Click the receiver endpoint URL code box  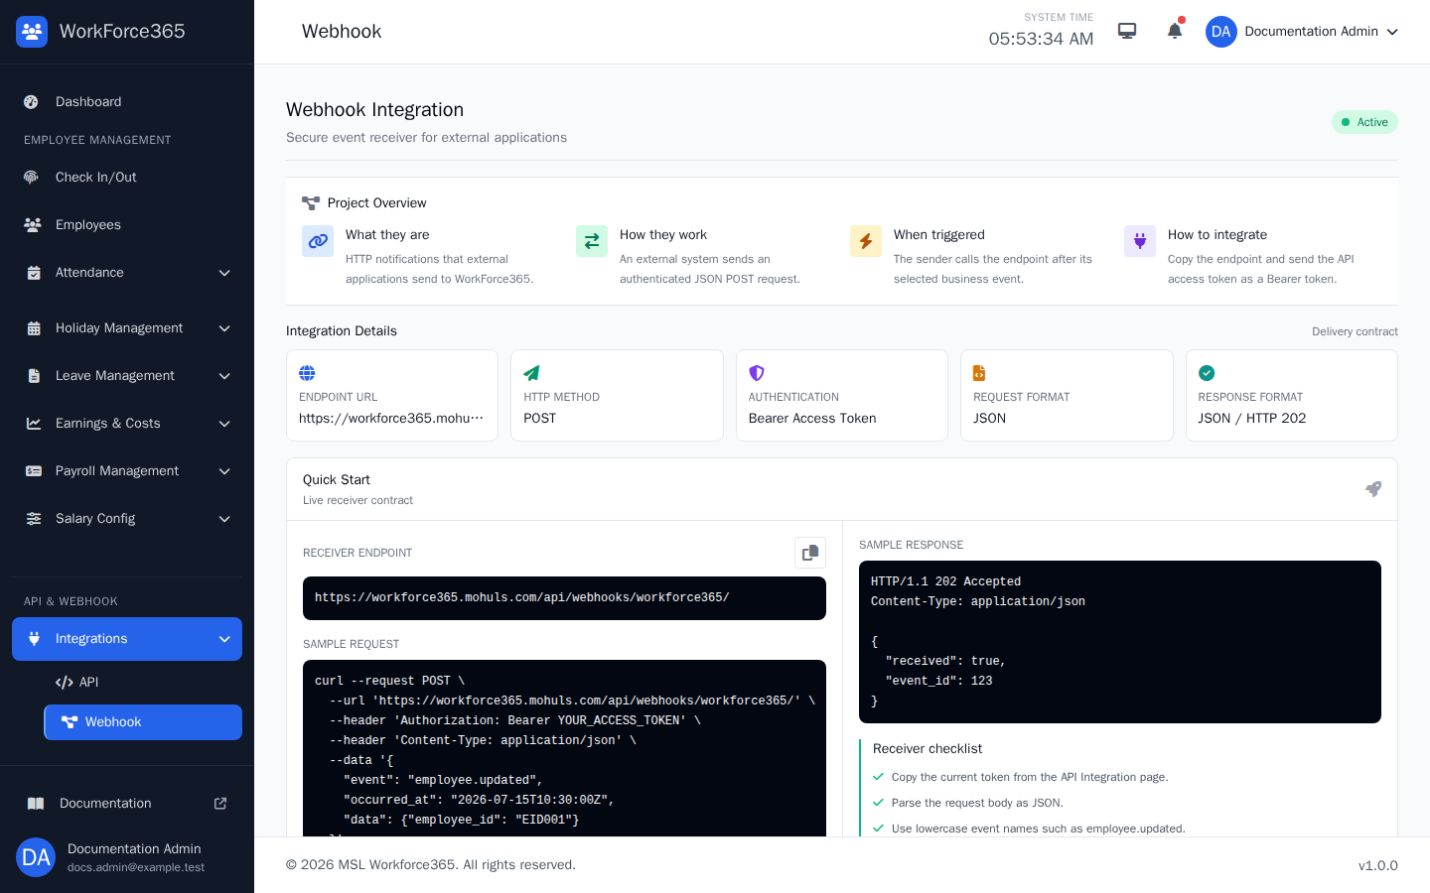(x=564, y=598)
